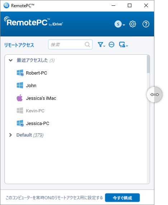Open the account avatar S menu
The width and height of the screenshot is (168, 205).
coord(120,24)
